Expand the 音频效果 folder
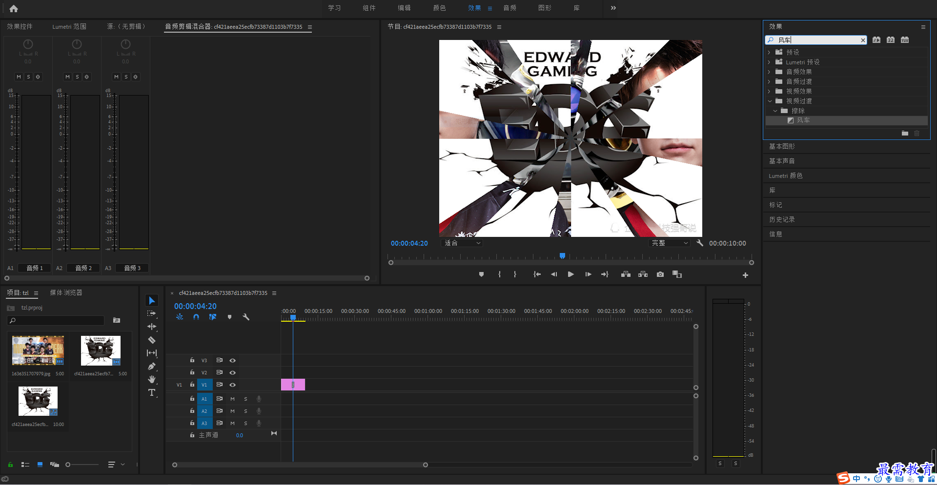This screenshot has height=485, width=937. 769,72
